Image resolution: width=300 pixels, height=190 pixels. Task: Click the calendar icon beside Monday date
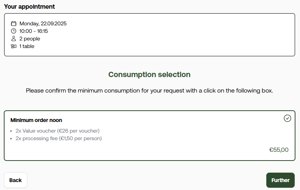coord(14,23)
